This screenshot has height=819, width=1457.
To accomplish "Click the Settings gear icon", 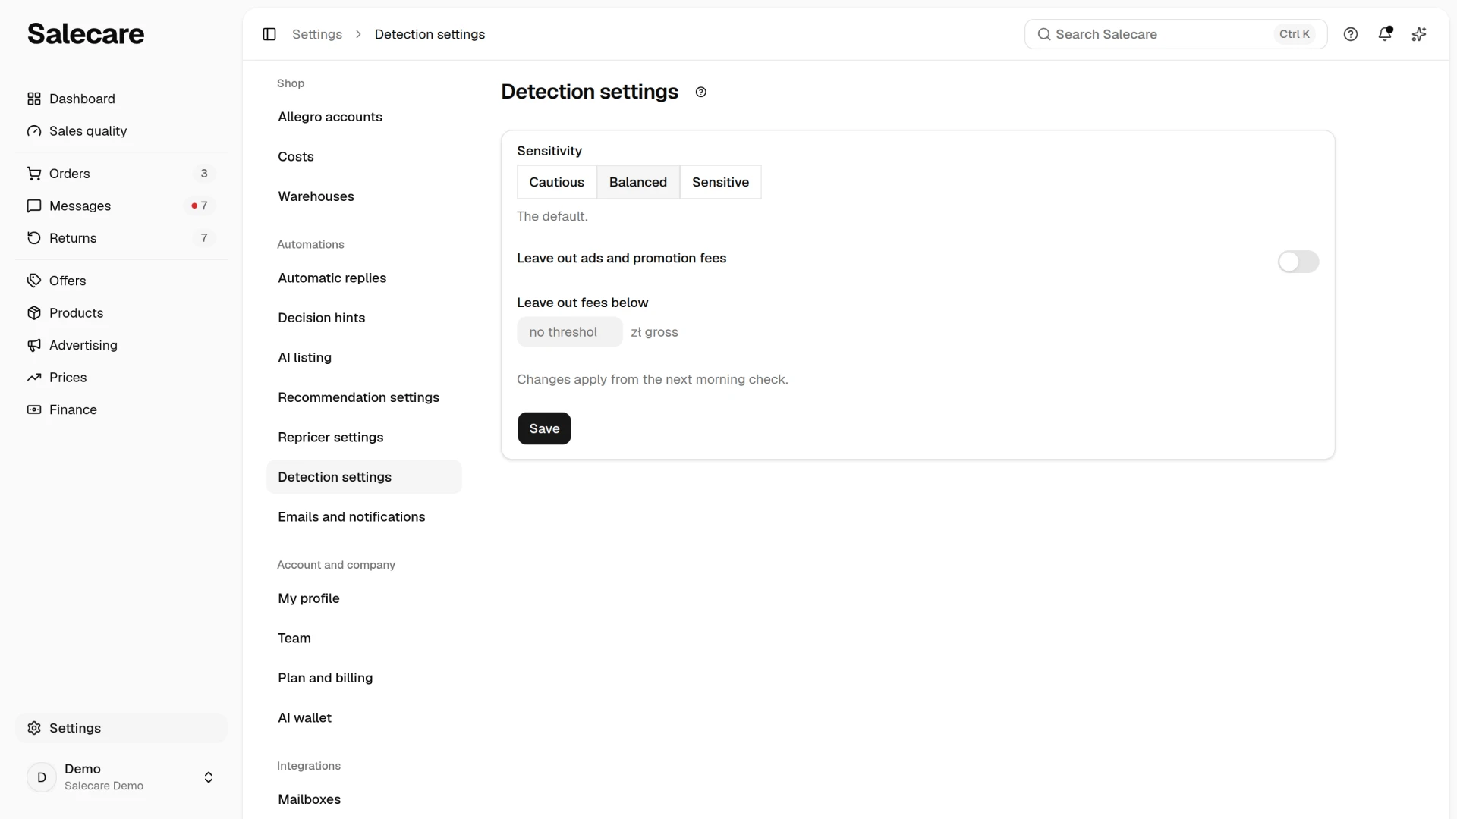I will pyautogui.click(x=34, y=728).
